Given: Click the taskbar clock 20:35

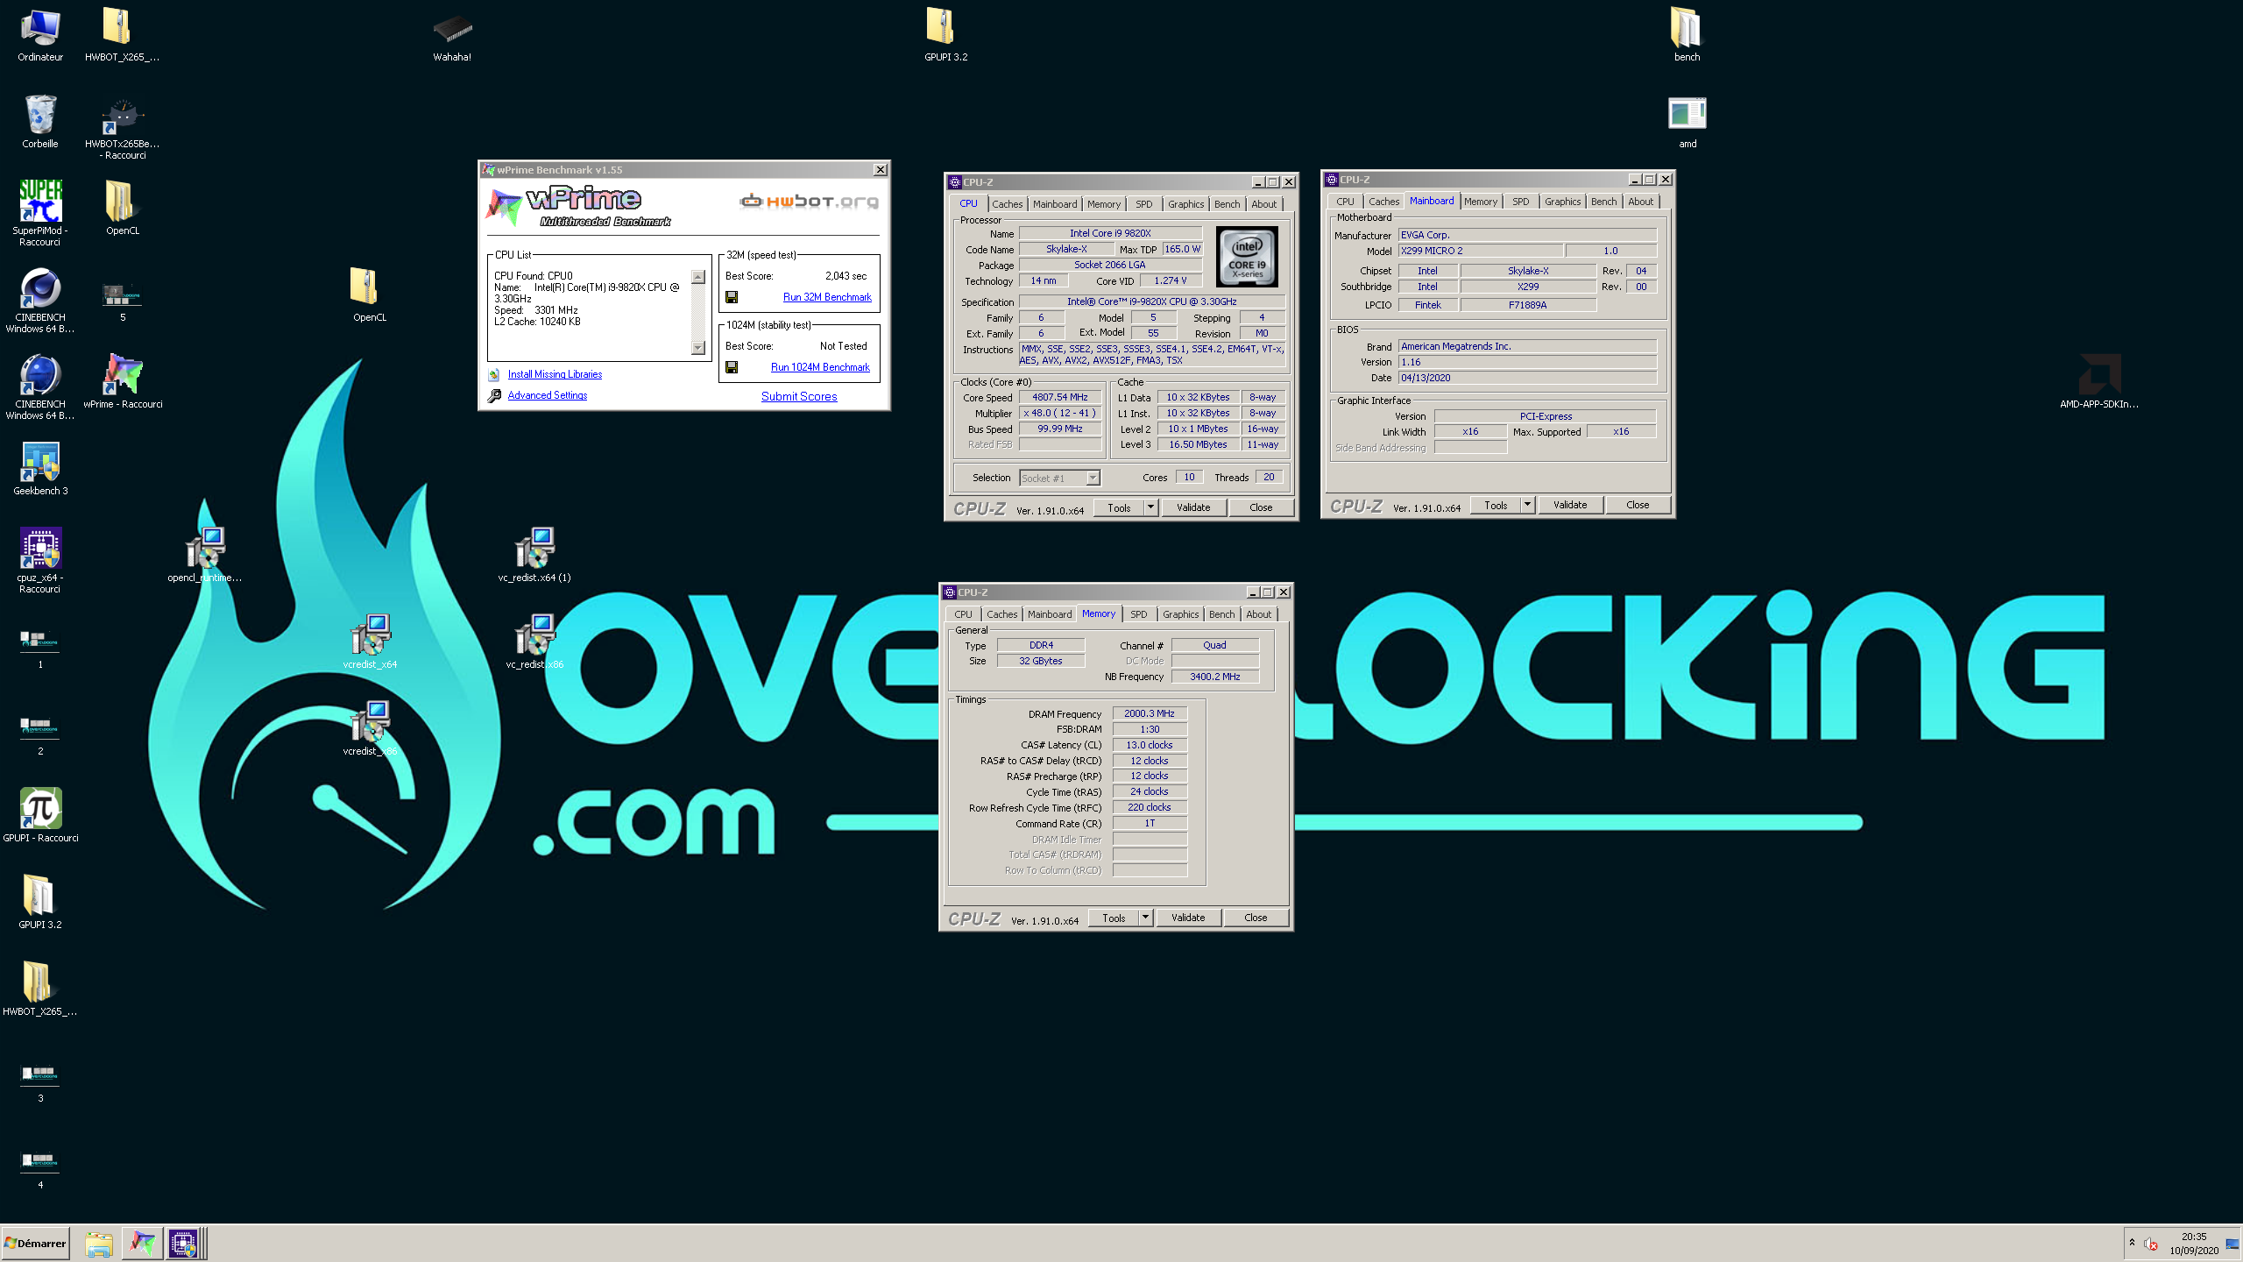Looking at the screenshot, I should coord(2194,1237).
